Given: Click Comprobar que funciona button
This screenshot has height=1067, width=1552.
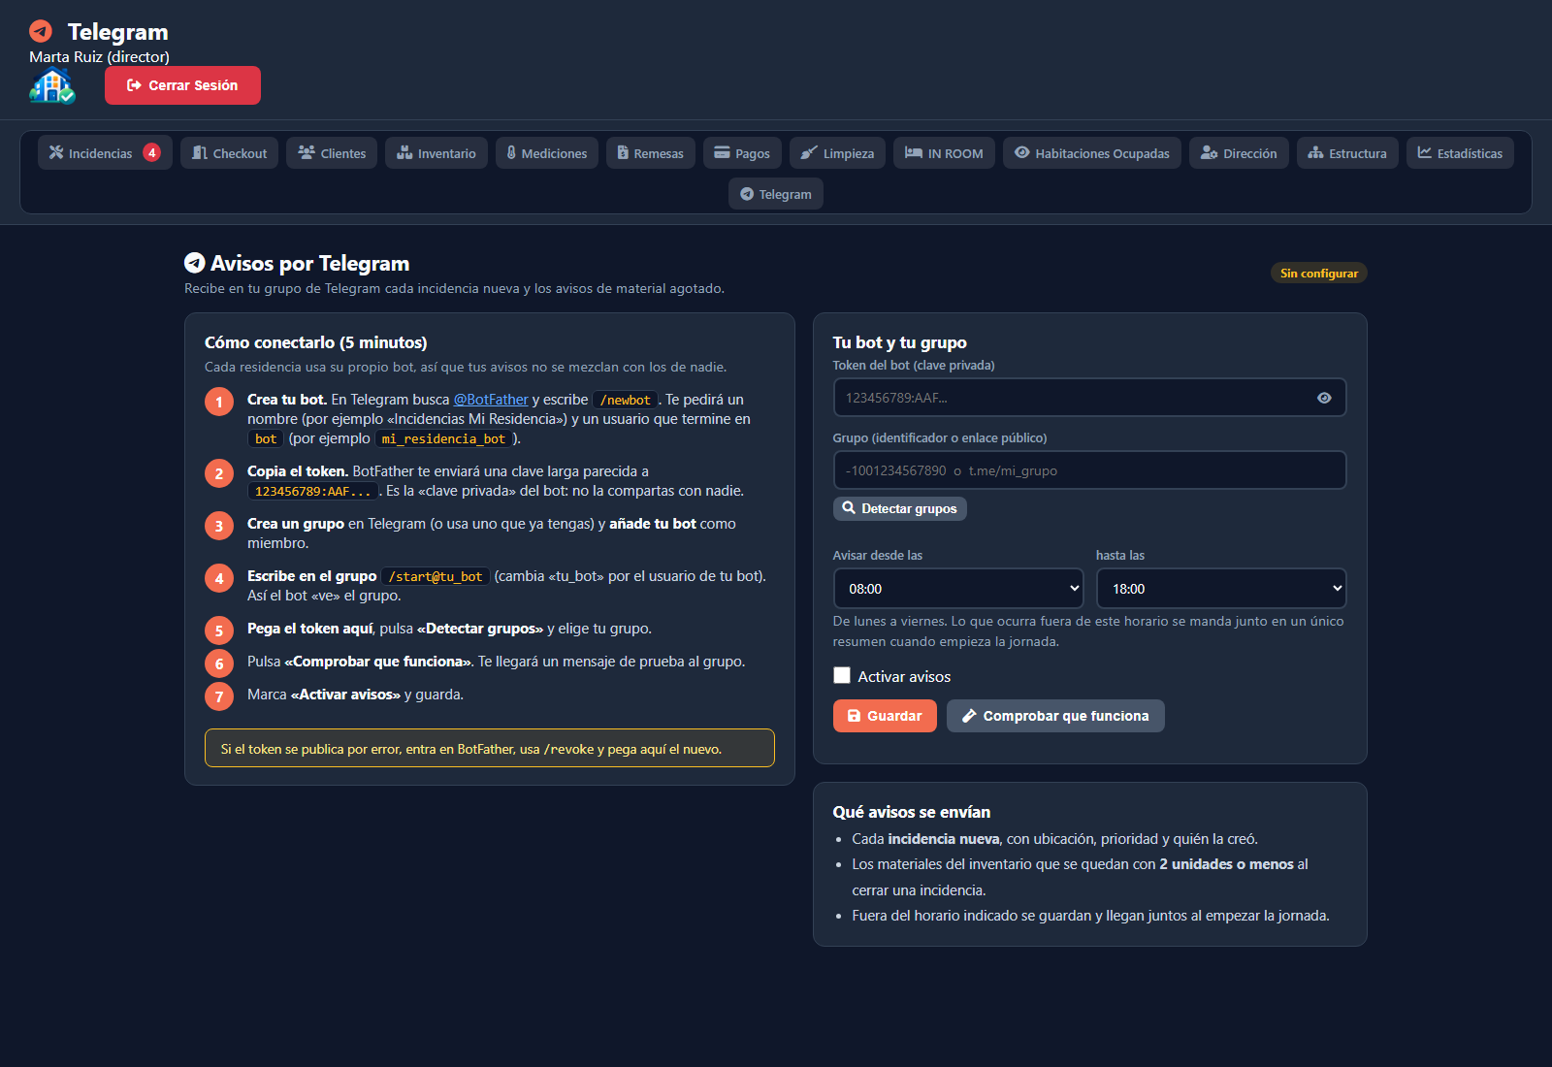Looking at the screenshot, I should 1055,716.
